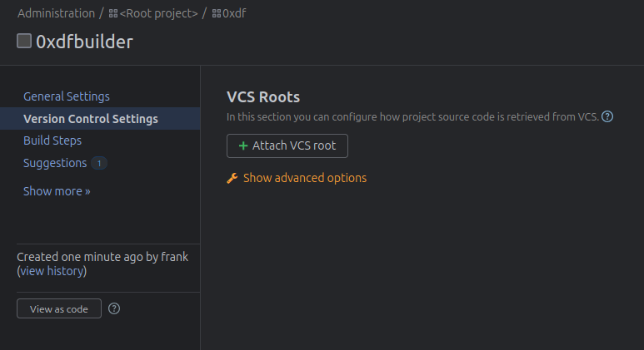The height and width of the screenshot is (350, 644).
Task: Navigate to 0xdf project breadcrumb
Action: [x=234, y=13]
